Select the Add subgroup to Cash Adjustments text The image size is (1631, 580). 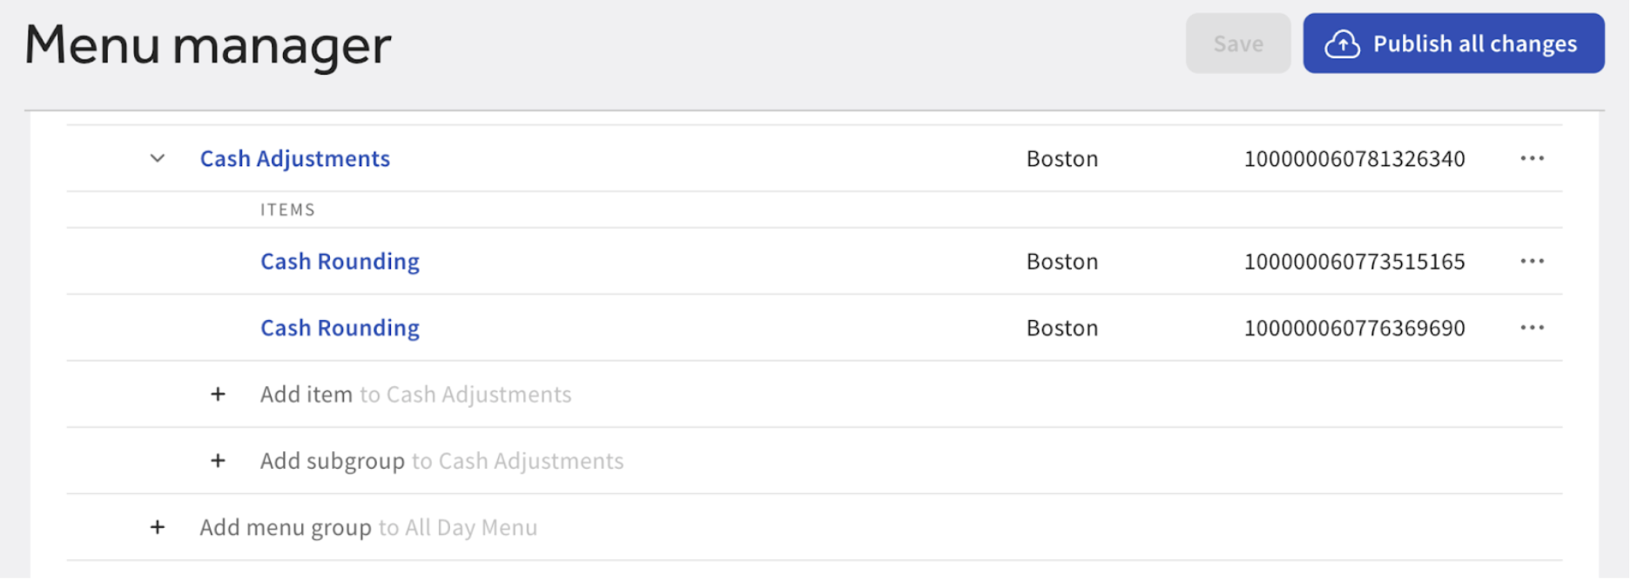pos(441,461)
